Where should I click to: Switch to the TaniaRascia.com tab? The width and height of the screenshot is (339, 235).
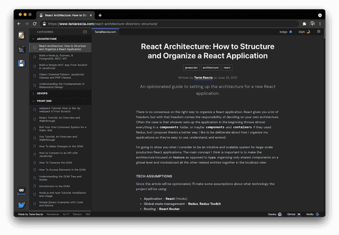click(105, 32)
